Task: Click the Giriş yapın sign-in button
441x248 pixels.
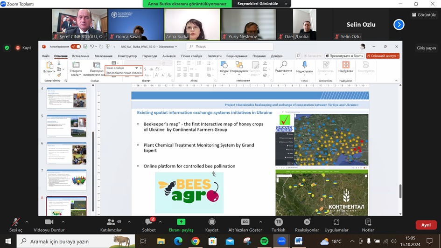Action: point(427,48)
